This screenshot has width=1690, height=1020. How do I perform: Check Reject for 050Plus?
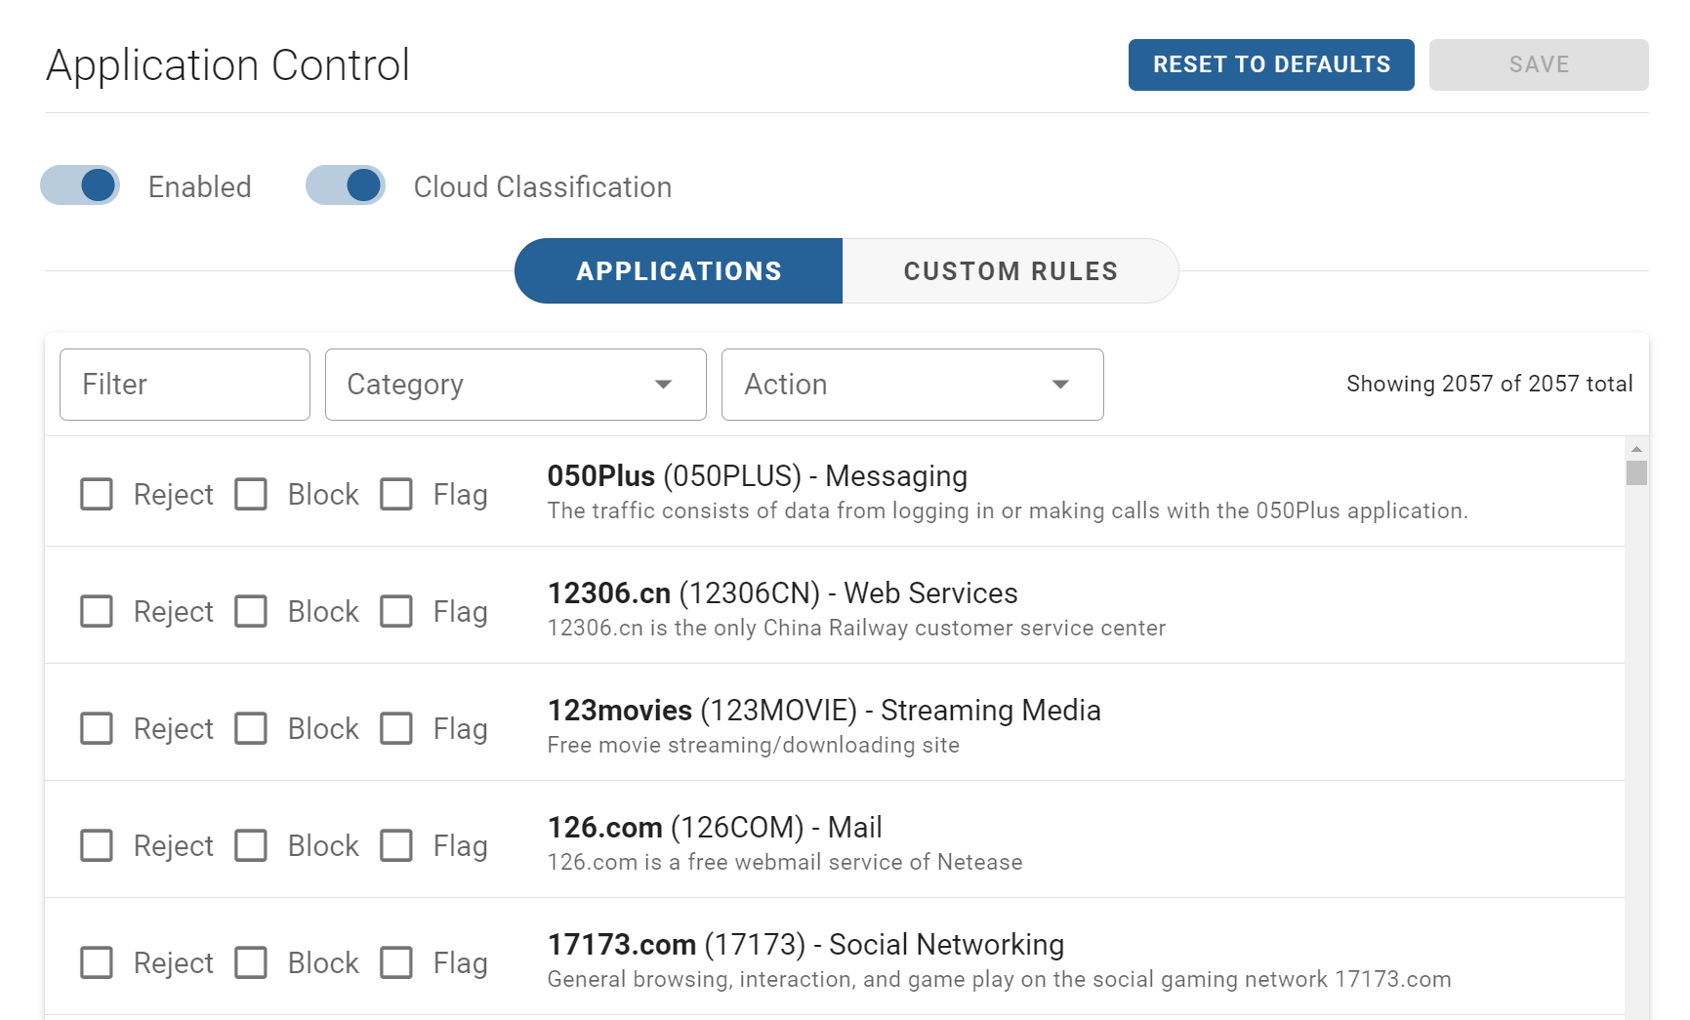click(x=97, y=494)
